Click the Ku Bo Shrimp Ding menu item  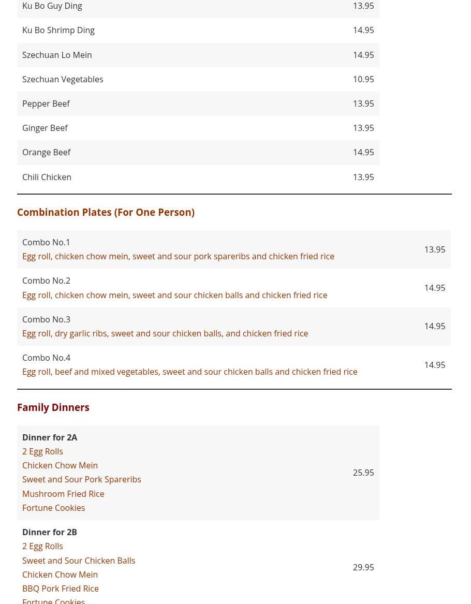click(x=58, y=30)
